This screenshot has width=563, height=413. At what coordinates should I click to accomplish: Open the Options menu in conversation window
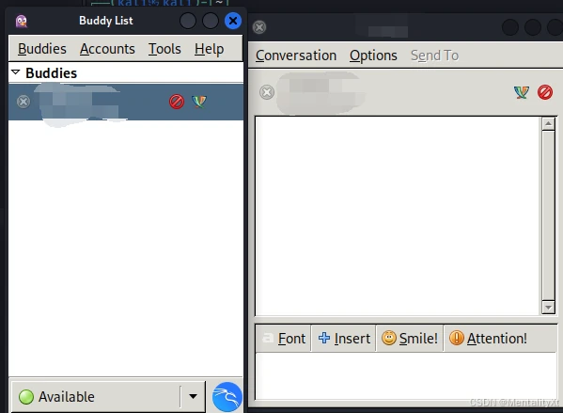click(x=373, y=56)
